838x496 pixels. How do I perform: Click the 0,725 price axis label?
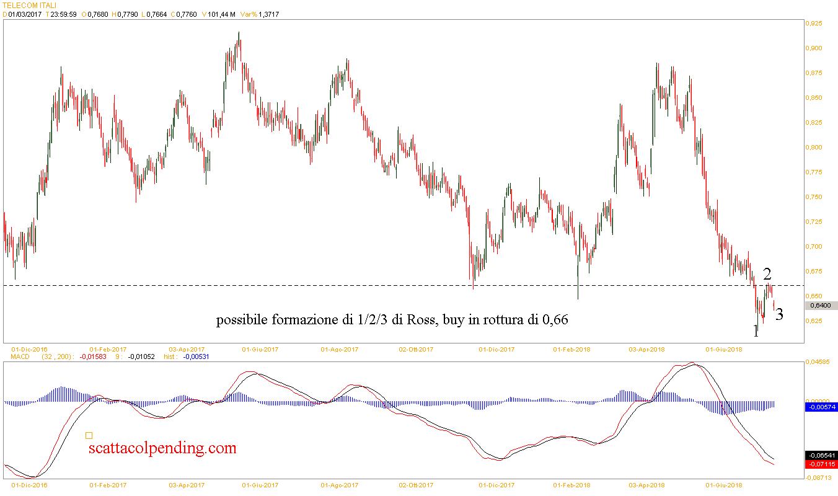813,222
